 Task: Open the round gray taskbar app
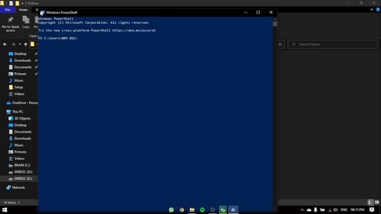coord(213,210)
